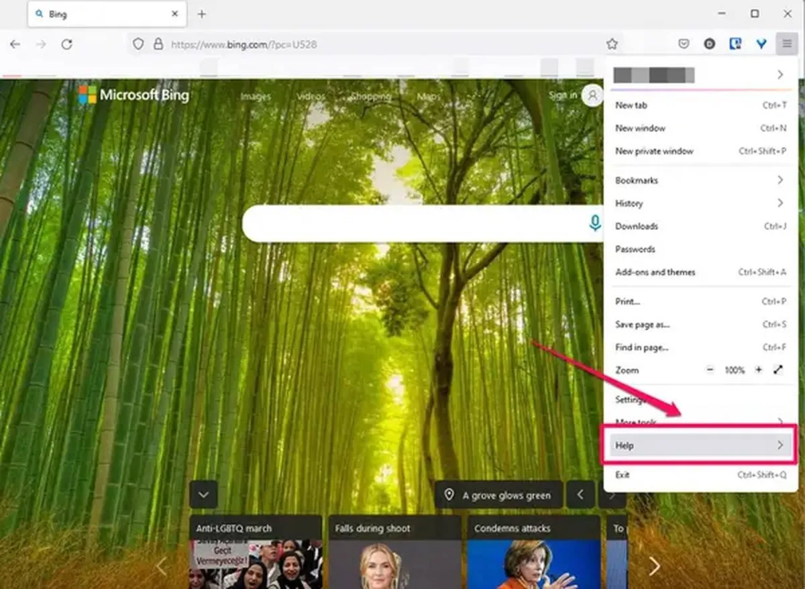This screenshot has height=589, width=805.
Task: Click the Bing search input box
Action: [x=416, y=223]
